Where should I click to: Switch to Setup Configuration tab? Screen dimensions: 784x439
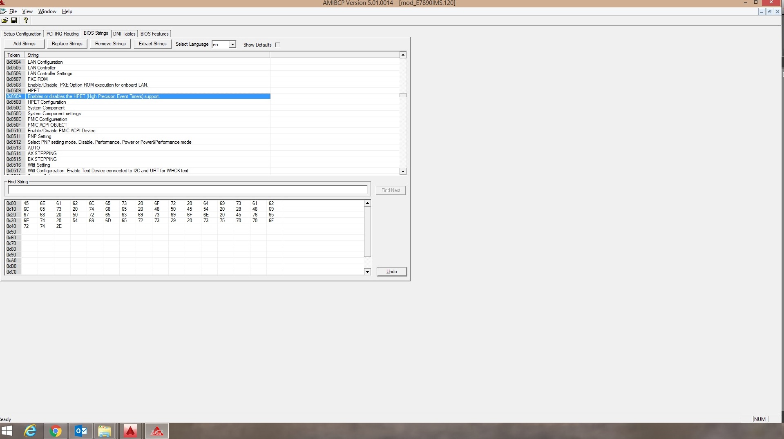[22, 34]
